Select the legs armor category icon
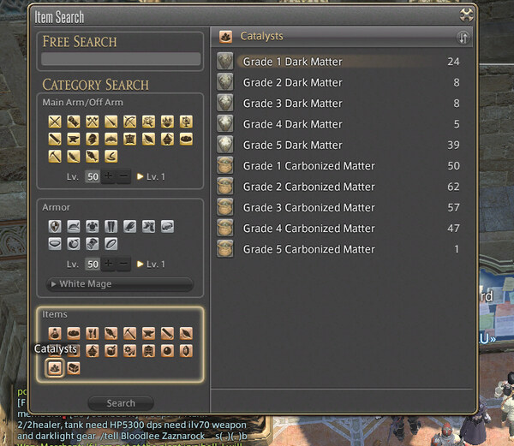The height and width of the screenshot is (446, 514). pyautogui.click(x=111, y=226)
